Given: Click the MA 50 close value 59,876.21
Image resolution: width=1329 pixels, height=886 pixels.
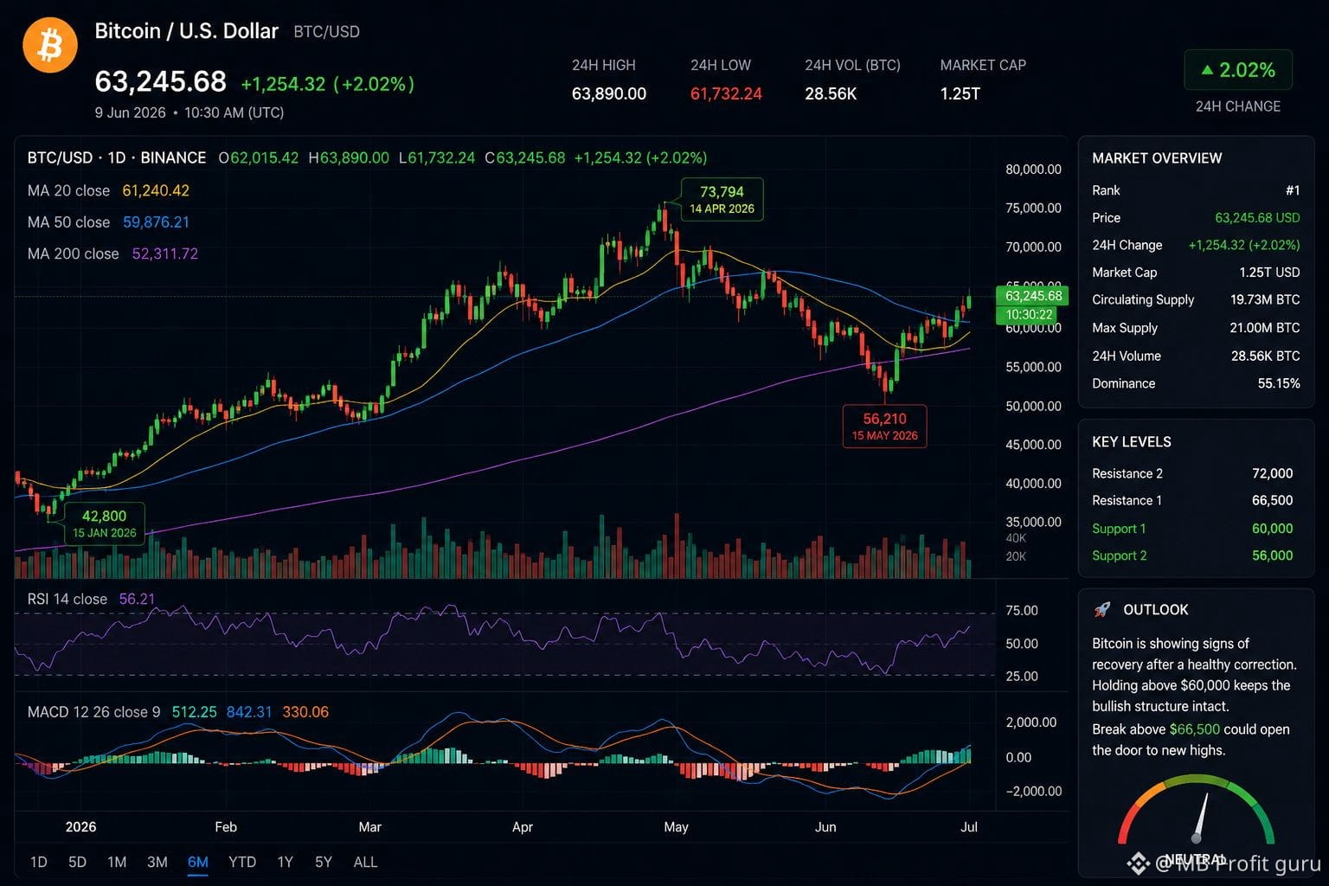Looking at the screenshot, I should coord(156,222).
